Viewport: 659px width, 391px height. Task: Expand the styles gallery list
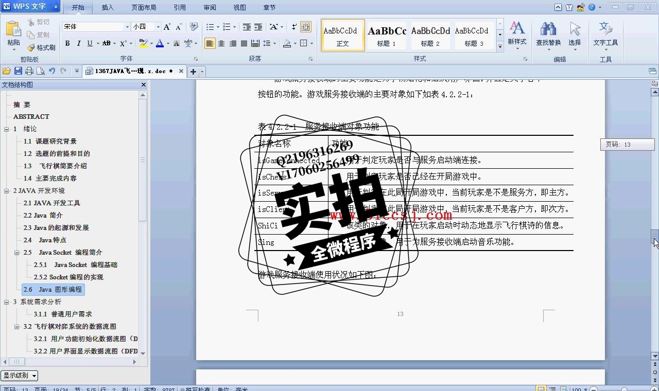pos(500,46)
